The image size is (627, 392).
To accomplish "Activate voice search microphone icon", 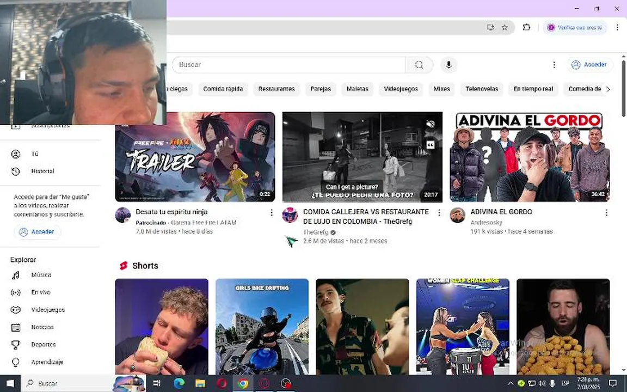I will click(x=448, y=65).
